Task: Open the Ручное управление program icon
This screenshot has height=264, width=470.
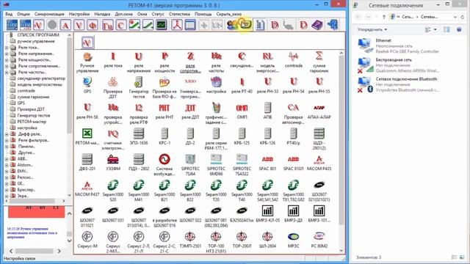Action: pos(87,62)
